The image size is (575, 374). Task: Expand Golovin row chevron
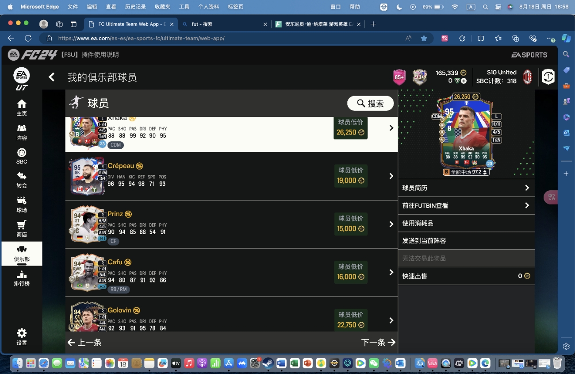tap(391, 320)
